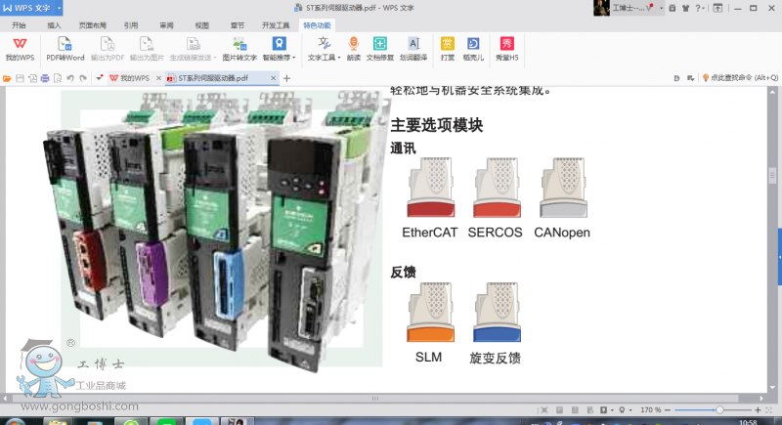
Task: Click the 我的WPS ribbon icon
Action: [20, 48]
